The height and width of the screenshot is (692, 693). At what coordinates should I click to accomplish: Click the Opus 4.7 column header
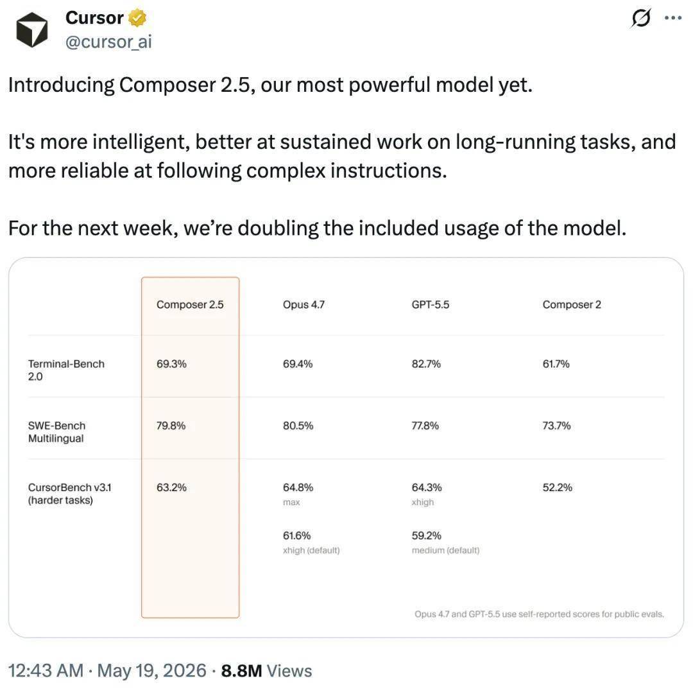304,305
